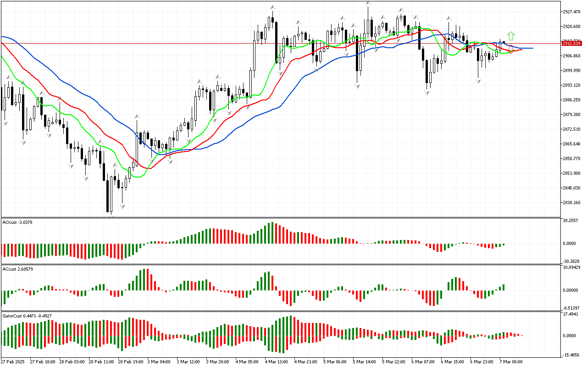
Task: Click the 28 Feb 11:00 time axis label
Action: [102, 361]
